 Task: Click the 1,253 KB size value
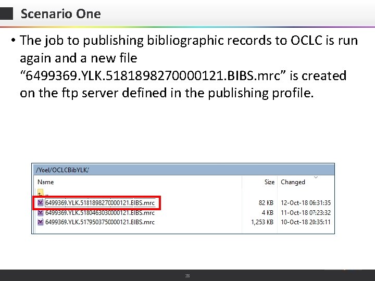(262, 222)
